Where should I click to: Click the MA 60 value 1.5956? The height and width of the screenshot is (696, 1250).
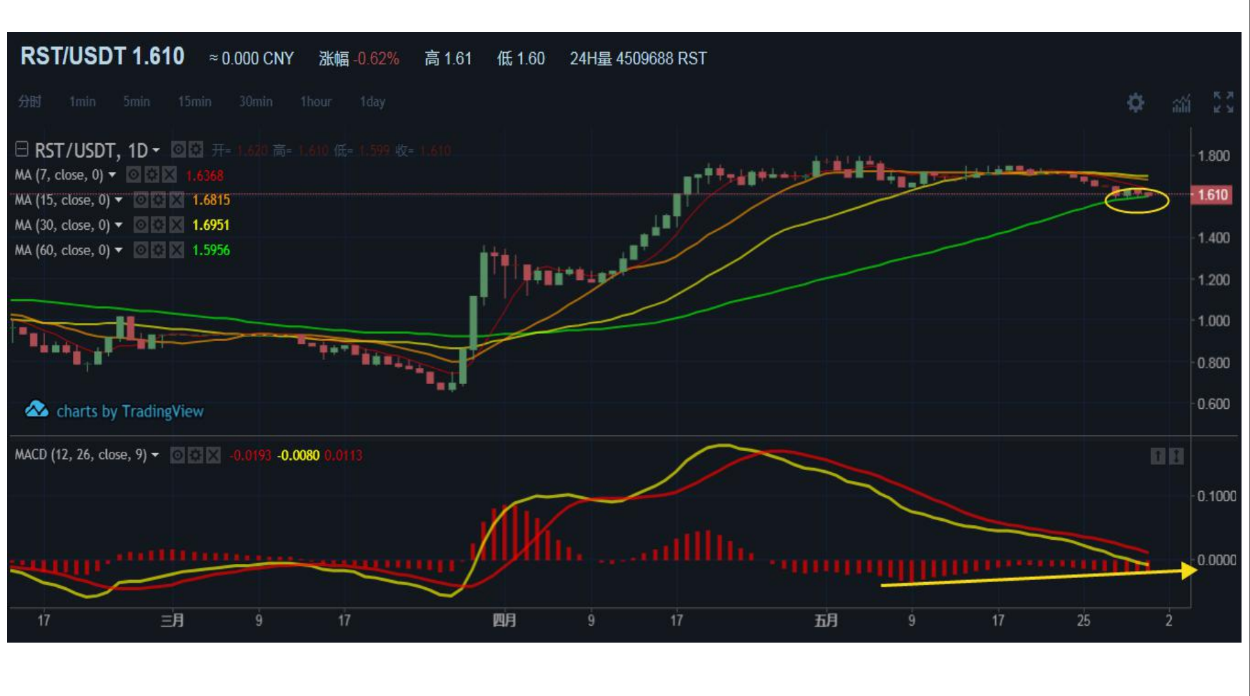coord(211,250)
